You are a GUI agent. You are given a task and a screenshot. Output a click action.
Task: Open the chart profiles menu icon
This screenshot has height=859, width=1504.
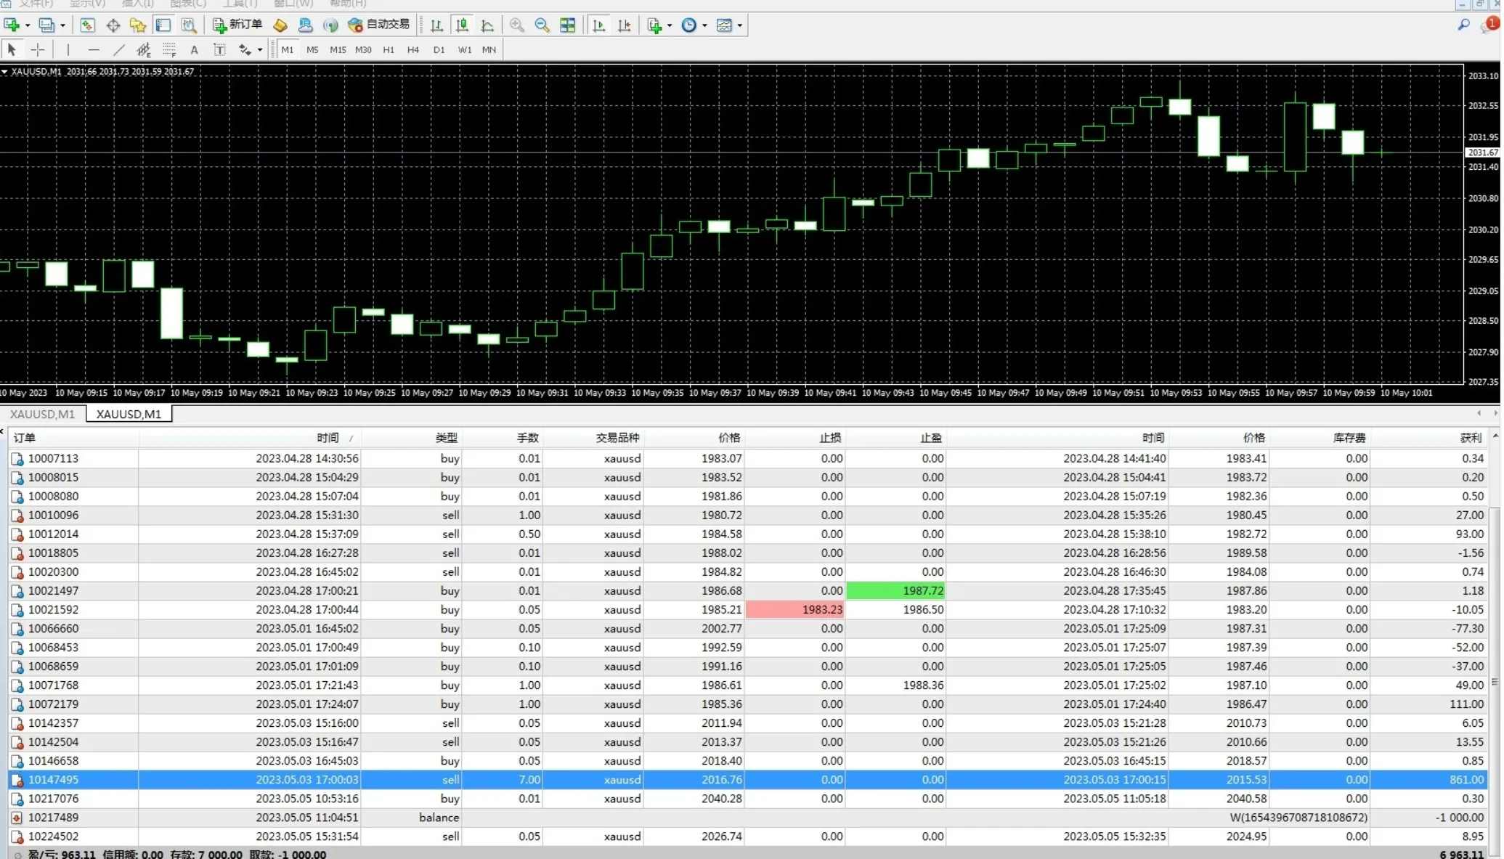[46, 25]
